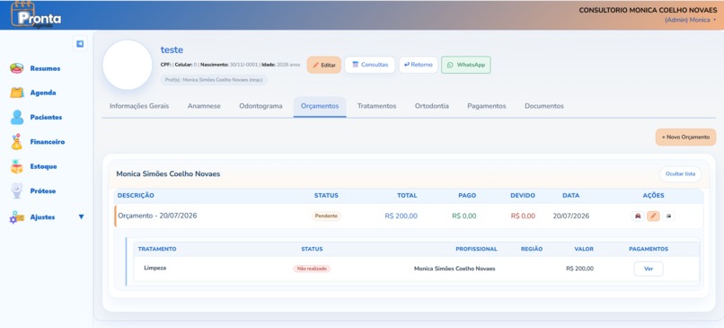Click the red R$ 0,00 owed value
This screenshot has height=328, width=724.
[523, 216]
